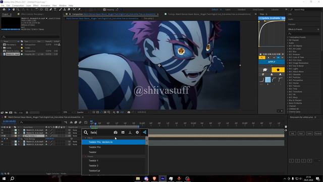
Task: Open the Effect menu
Action: click(36, 6)
